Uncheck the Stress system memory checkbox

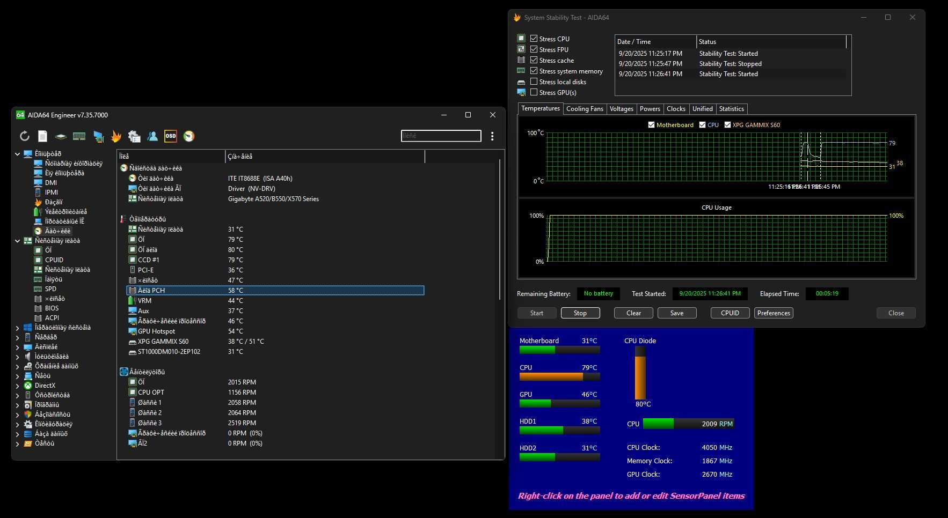tap(534, 71)
